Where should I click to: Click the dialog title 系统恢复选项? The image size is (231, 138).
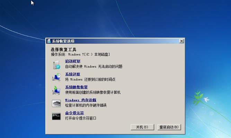click(x=63, y=41)
